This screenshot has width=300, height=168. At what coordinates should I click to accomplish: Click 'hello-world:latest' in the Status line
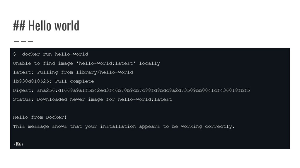point(145,99)
